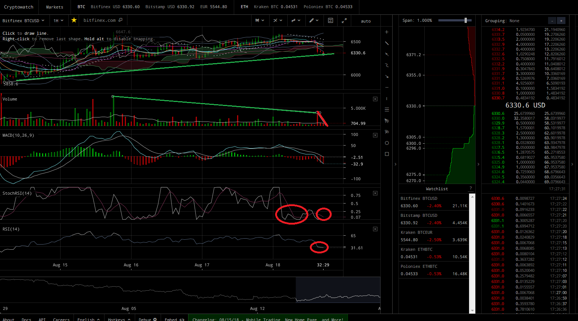Select the circle shape tool
Image resolution: width=578 pixels, height=321 pixels.
(387, 143)
